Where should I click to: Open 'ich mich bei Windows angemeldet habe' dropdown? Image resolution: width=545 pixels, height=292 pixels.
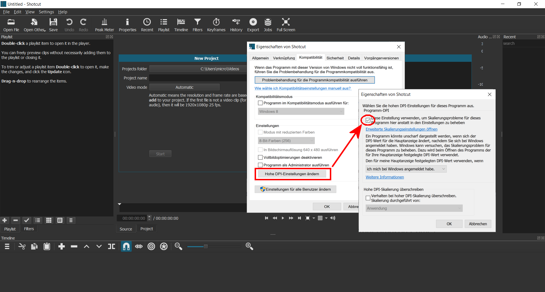click(406, 169)
